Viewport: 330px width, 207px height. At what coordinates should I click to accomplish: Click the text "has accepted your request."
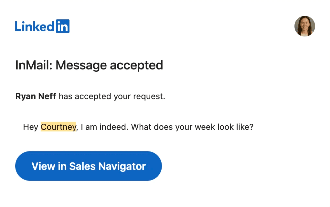[x=112, y=97]
